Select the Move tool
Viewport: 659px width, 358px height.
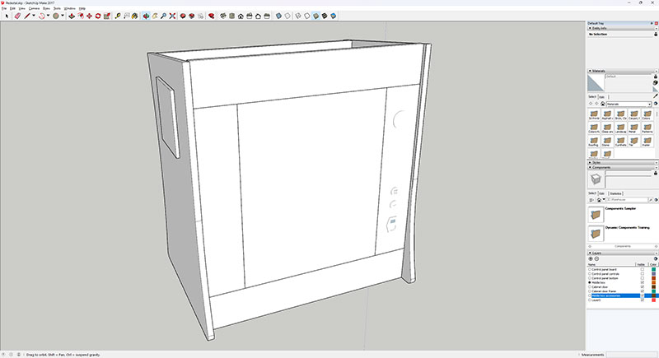[89, 16]
